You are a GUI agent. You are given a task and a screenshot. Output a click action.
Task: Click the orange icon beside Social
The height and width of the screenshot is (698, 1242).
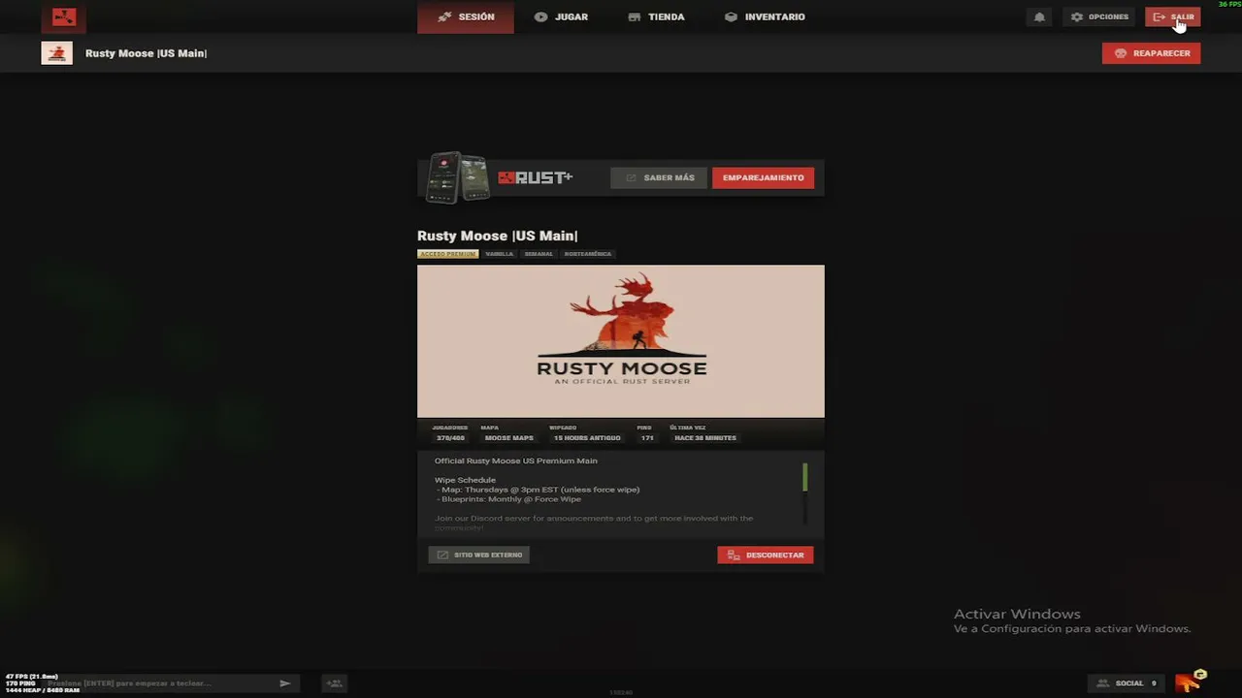click(1190, 681)
